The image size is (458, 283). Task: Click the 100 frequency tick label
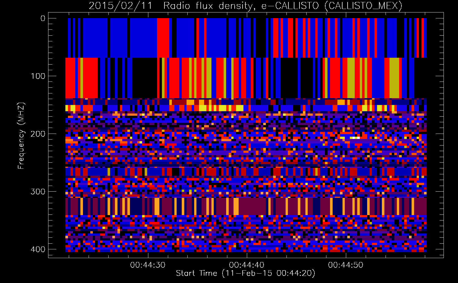point(38,76)
